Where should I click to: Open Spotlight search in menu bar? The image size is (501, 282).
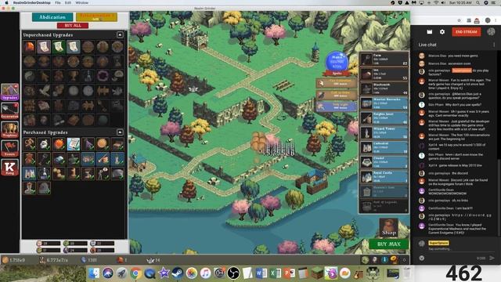pos(478,2)
